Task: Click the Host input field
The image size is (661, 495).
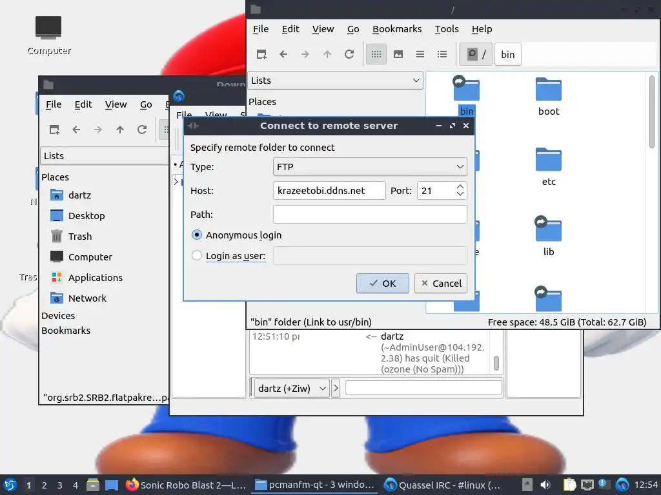Action: point(329,190)
